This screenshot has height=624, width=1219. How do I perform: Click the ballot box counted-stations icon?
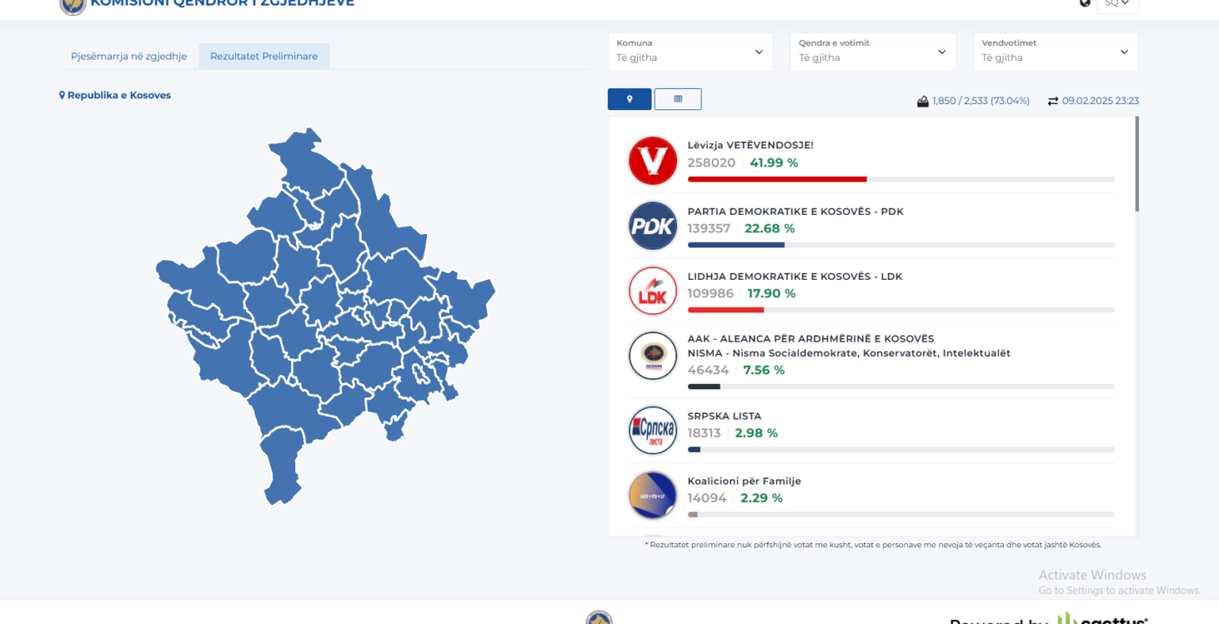click(x=922, y=101)
